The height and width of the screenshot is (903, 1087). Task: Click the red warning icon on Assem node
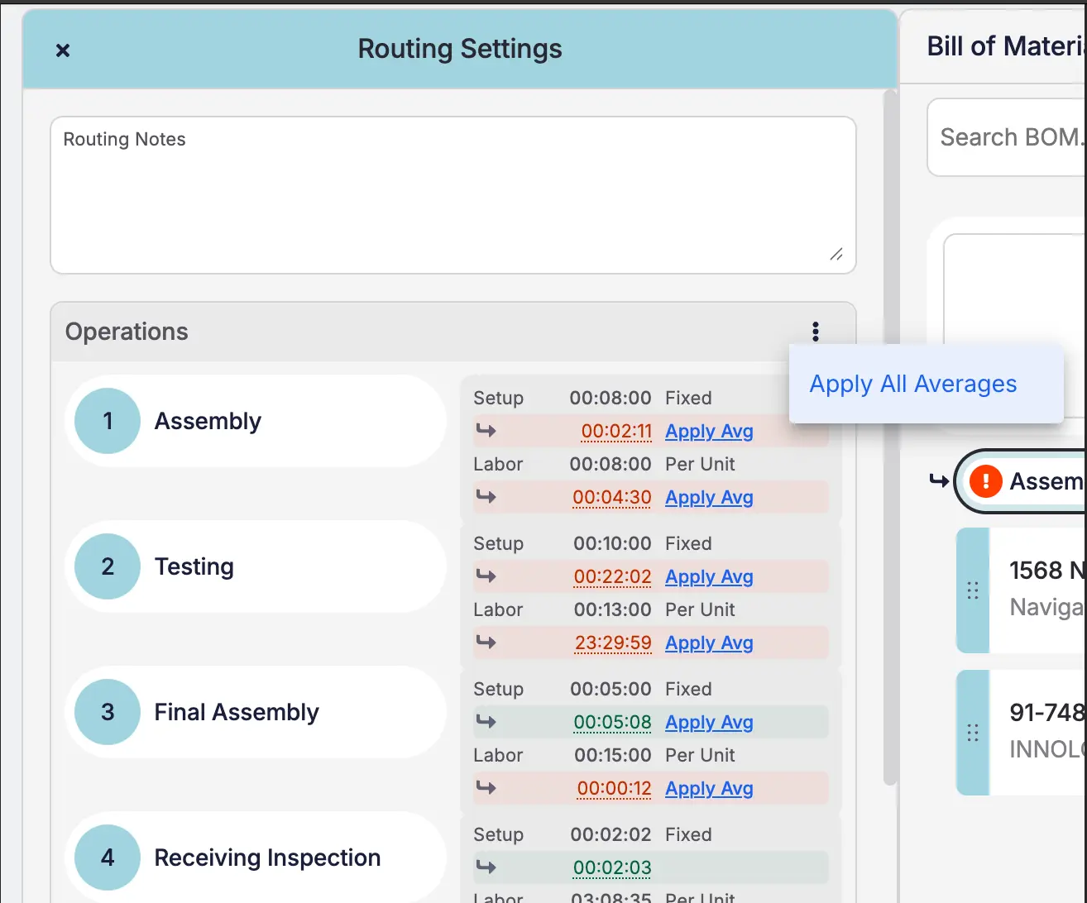point(985,480)
